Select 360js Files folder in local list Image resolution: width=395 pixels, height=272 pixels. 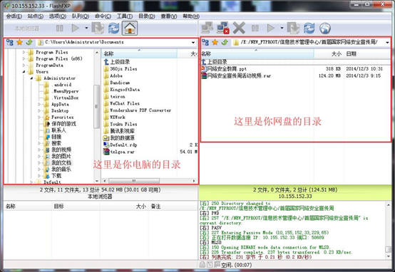click(x=123, y=68)
